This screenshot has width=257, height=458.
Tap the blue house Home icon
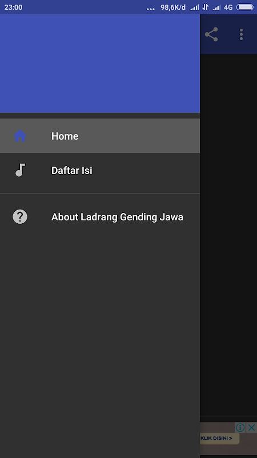[x=20, y=136]
